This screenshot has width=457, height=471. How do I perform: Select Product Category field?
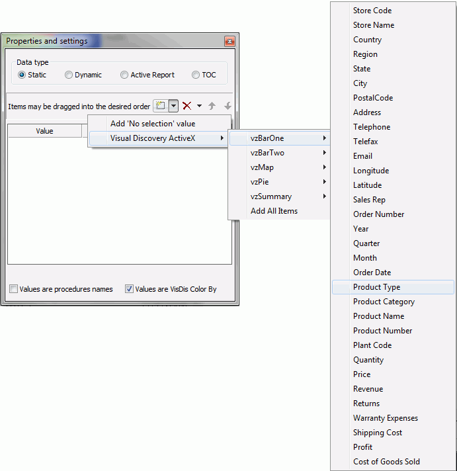coord(393,302)
